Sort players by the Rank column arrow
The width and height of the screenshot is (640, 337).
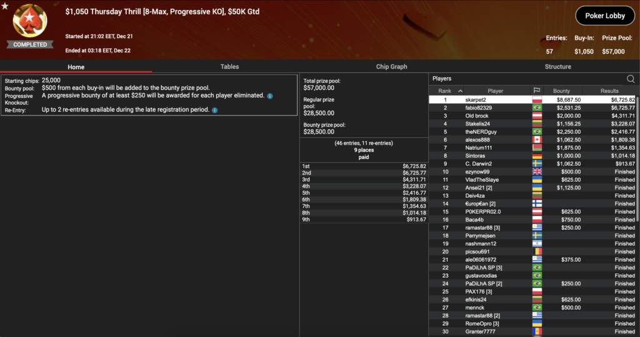pos(461,91)
